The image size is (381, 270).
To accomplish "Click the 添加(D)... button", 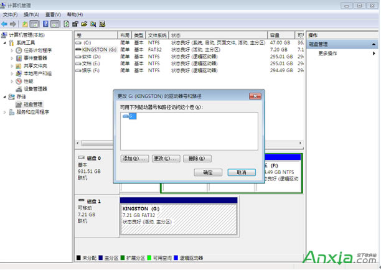I will pyautogui.click(x=135, y=159).
